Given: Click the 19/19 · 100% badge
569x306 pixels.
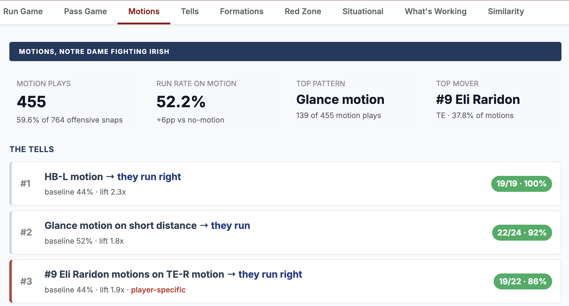Looking at the screenshot, I should (x=521, y=184).
